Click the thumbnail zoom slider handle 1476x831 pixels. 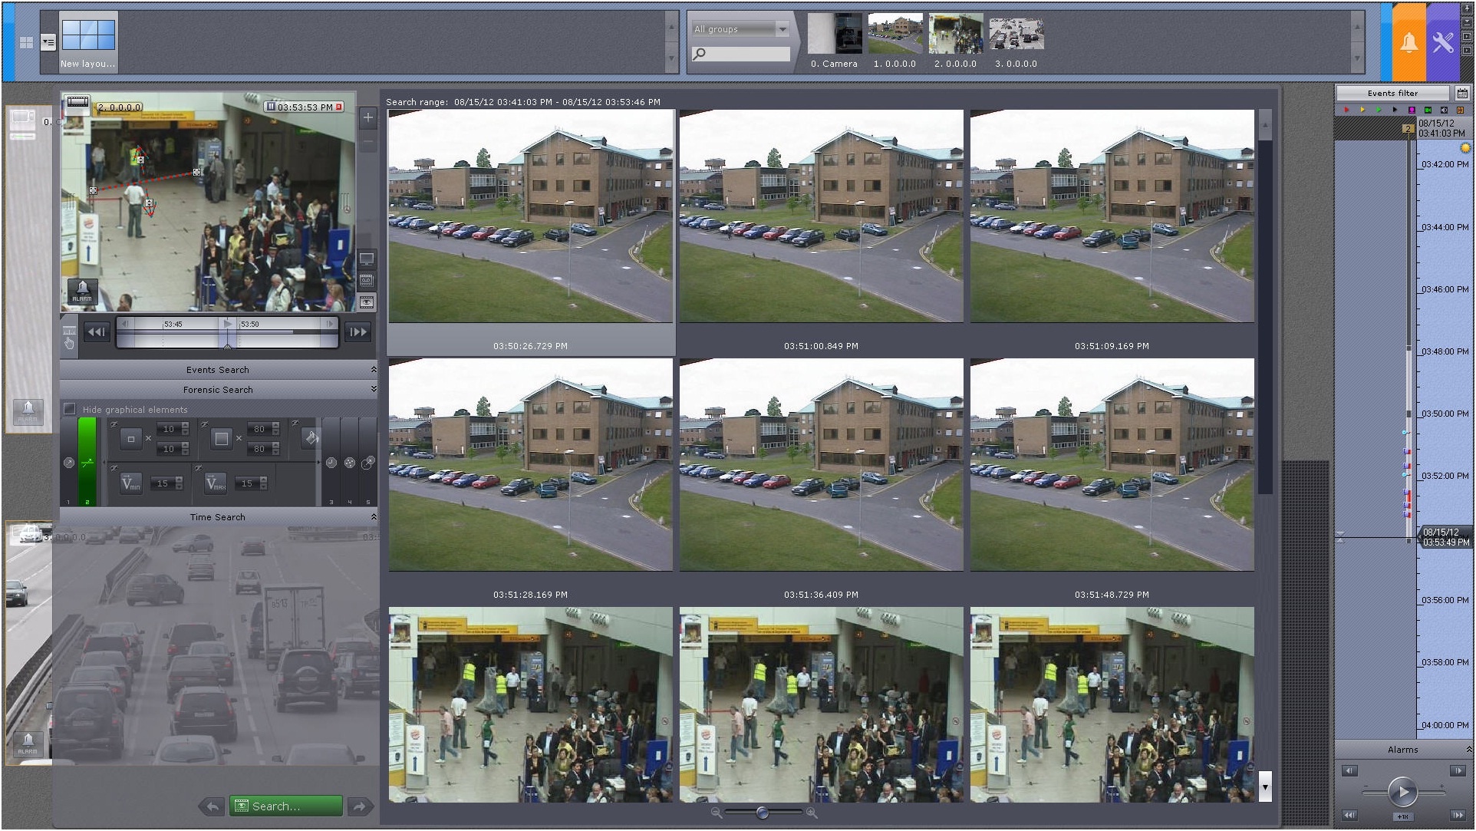tap(762, 813)
